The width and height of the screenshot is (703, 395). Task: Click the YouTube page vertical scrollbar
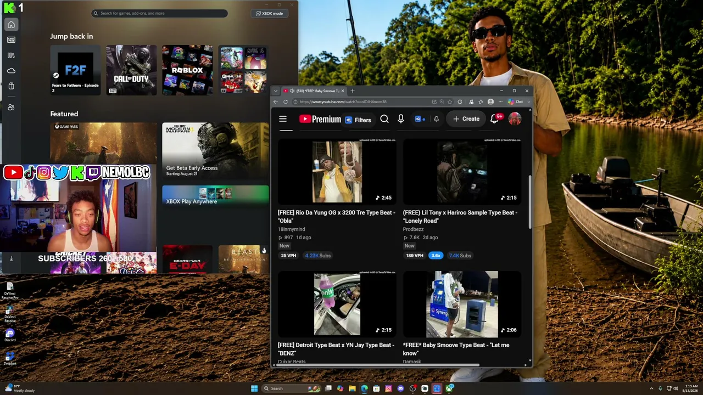[530, 201]
